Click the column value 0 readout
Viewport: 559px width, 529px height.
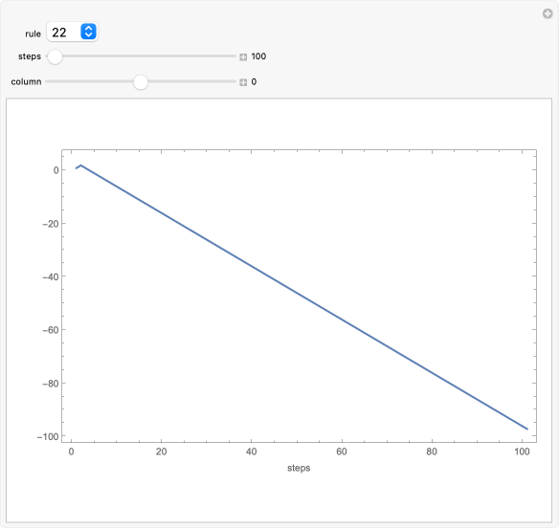254,81
